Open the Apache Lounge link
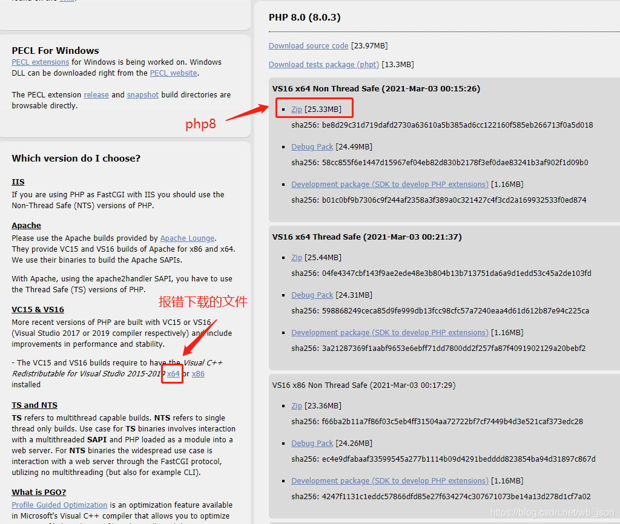The height and width of the screenshot is (524, 620). coord(188,238)
